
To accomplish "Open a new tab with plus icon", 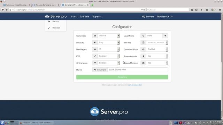I will point(92,5).
